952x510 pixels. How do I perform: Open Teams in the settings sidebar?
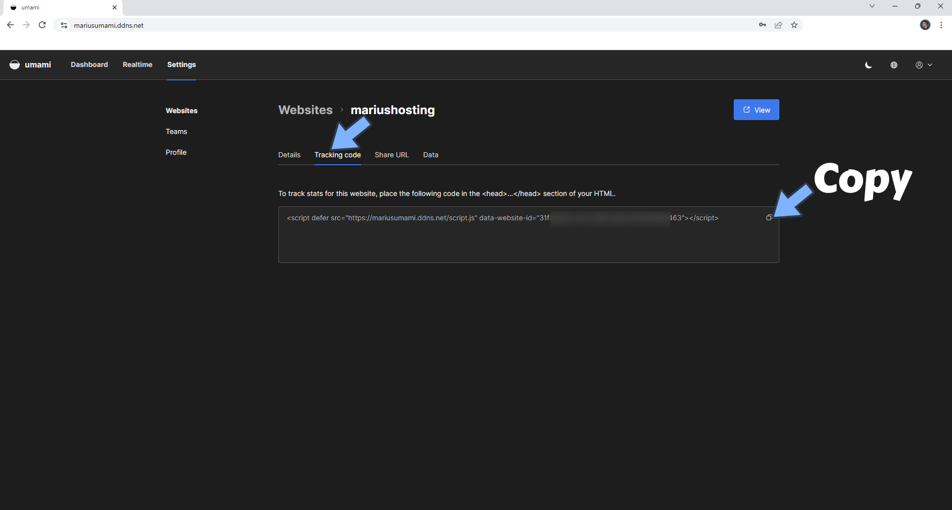(176, 131)
